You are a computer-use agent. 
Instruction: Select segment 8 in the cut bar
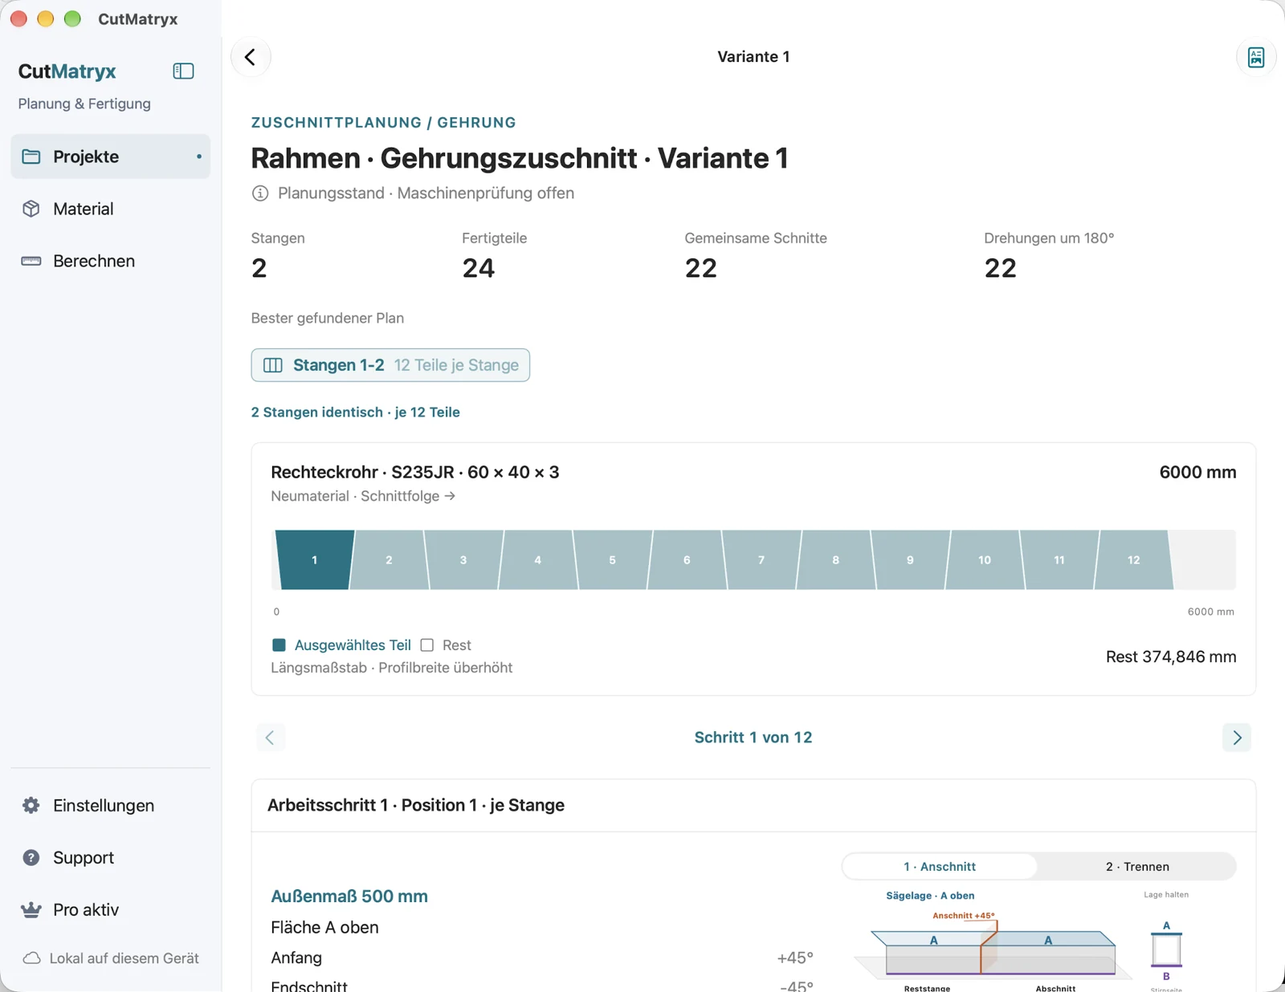point(836,559)
